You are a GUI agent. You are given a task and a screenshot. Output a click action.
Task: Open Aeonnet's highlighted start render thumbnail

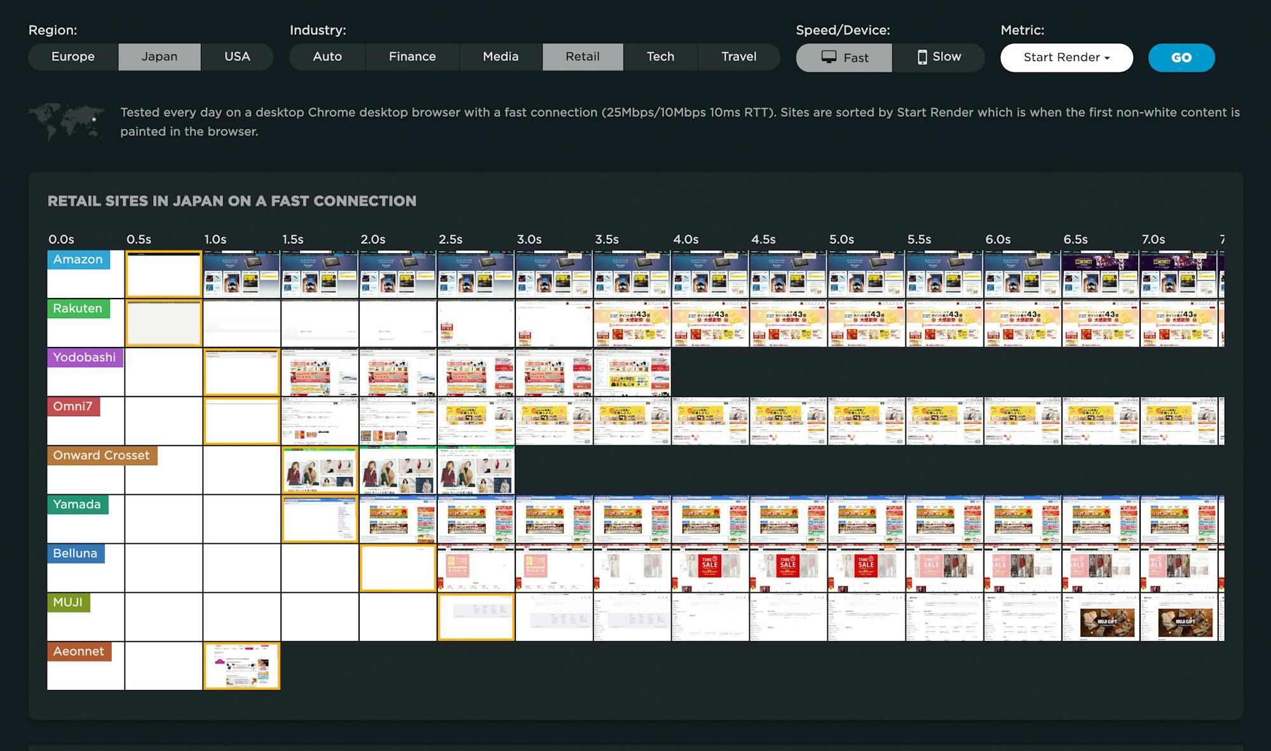pos(241,665)
